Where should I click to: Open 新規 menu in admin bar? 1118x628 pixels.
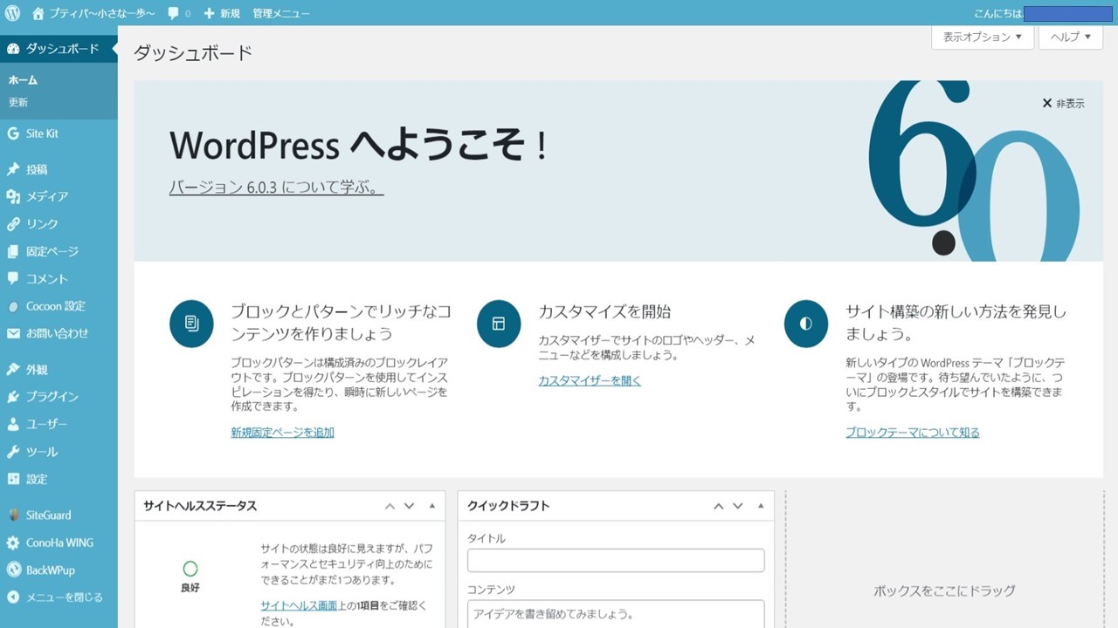pyautogui.click(x=222, y=14)
